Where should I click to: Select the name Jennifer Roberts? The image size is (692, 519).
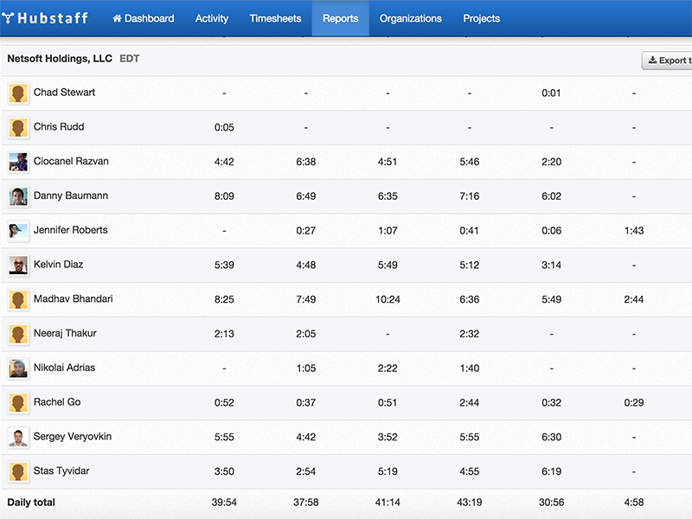coord(71,230)
